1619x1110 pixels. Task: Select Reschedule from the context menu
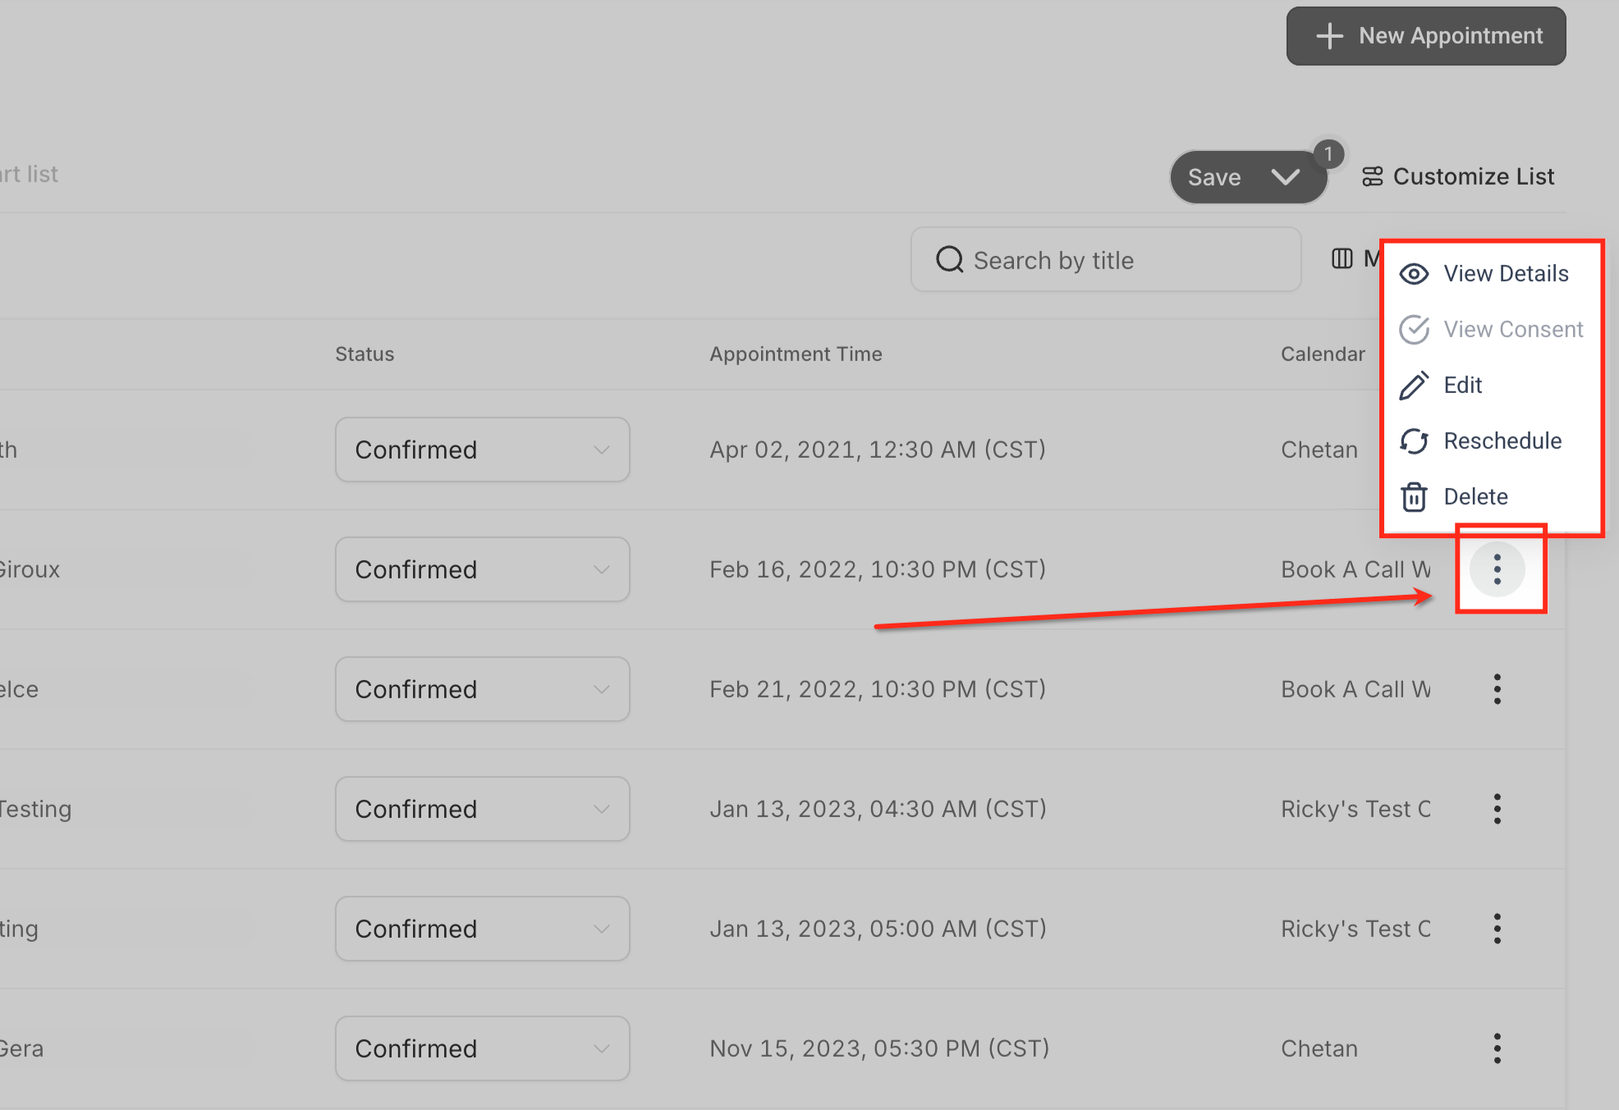[1502, 441]
